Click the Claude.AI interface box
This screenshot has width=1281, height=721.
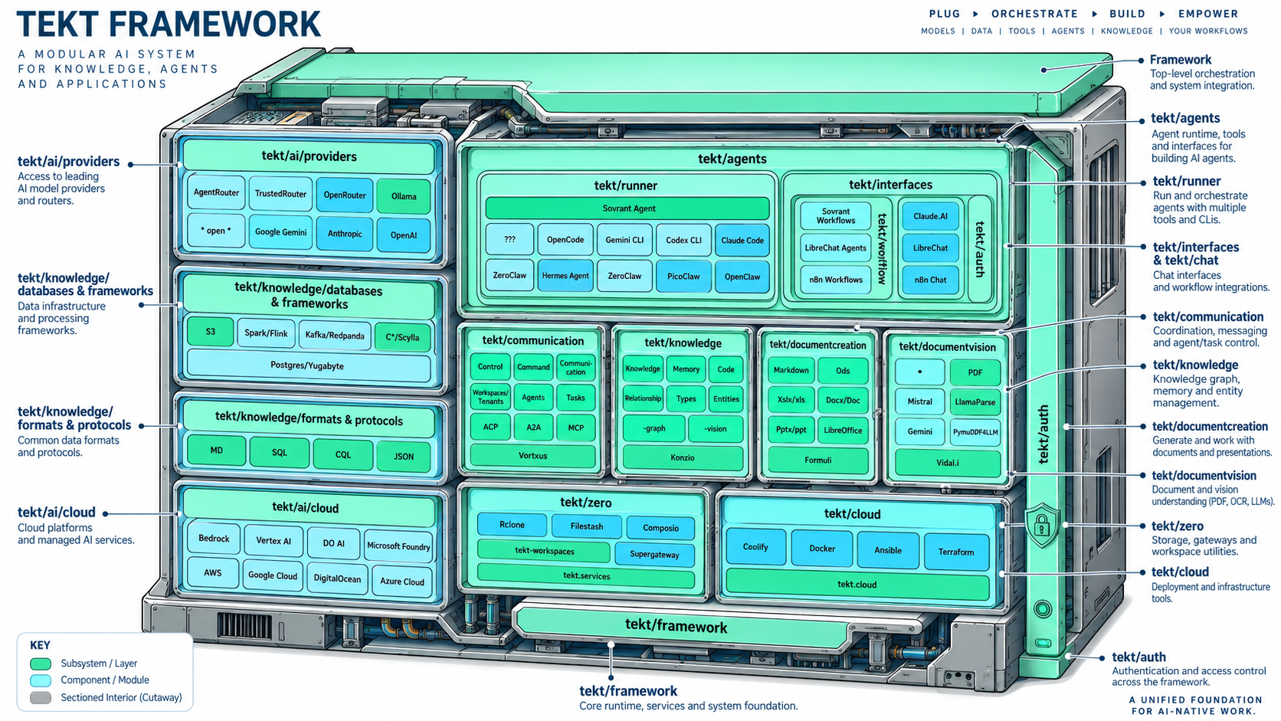[930, 216]
